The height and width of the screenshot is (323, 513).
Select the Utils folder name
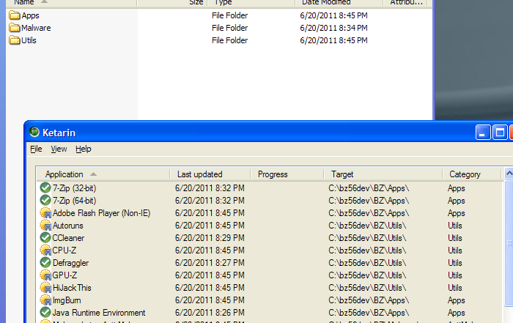click(x=29, y=40)
